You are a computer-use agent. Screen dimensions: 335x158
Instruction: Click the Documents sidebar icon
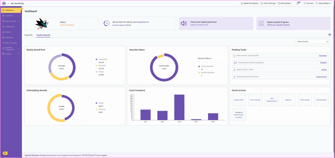click(4, 37)
